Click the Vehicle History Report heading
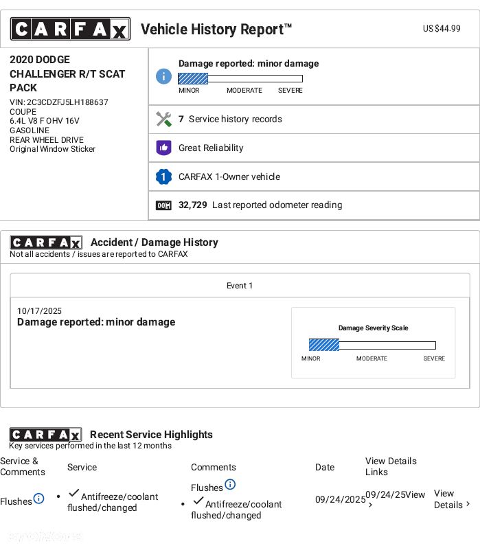This screenshot has width=480, height=548. 216,30
